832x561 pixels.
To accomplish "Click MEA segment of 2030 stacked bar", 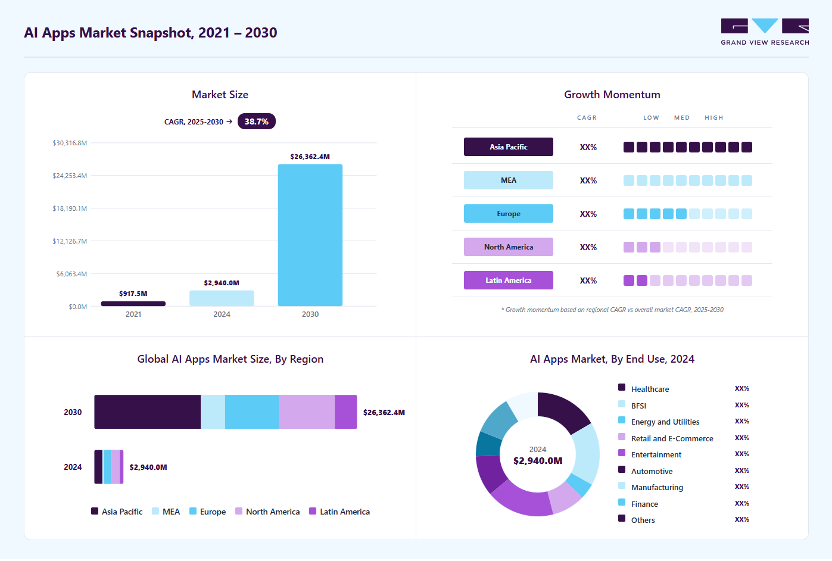I will (x=213, y=412).
